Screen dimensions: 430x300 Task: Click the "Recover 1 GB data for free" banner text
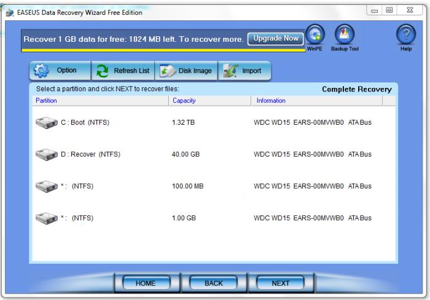(x=133, y=39)
